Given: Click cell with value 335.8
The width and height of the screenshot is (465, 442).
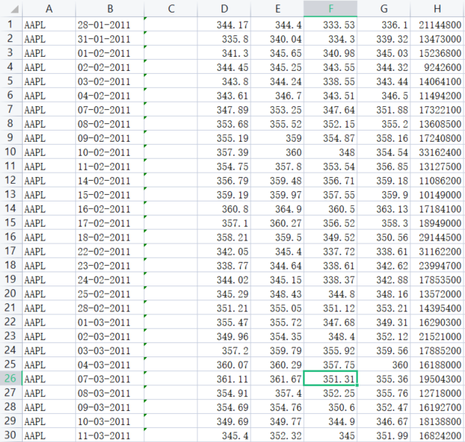Looking at the screenshot, I should click(224, 38).
